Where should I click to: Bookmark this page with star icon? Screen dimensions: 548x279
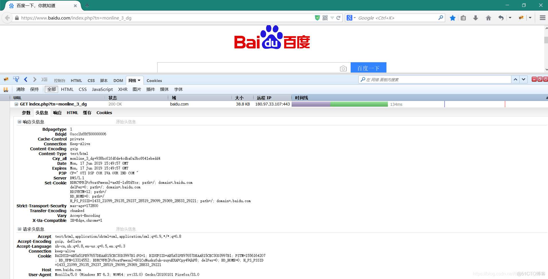[453, 18]
